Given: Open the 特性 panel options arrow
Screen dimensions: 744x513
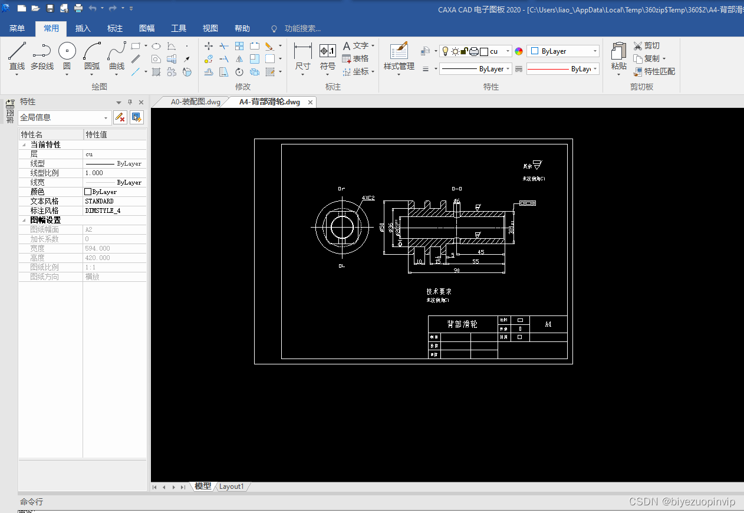Looking at the screenshot, I should click(x=118, y=102).
